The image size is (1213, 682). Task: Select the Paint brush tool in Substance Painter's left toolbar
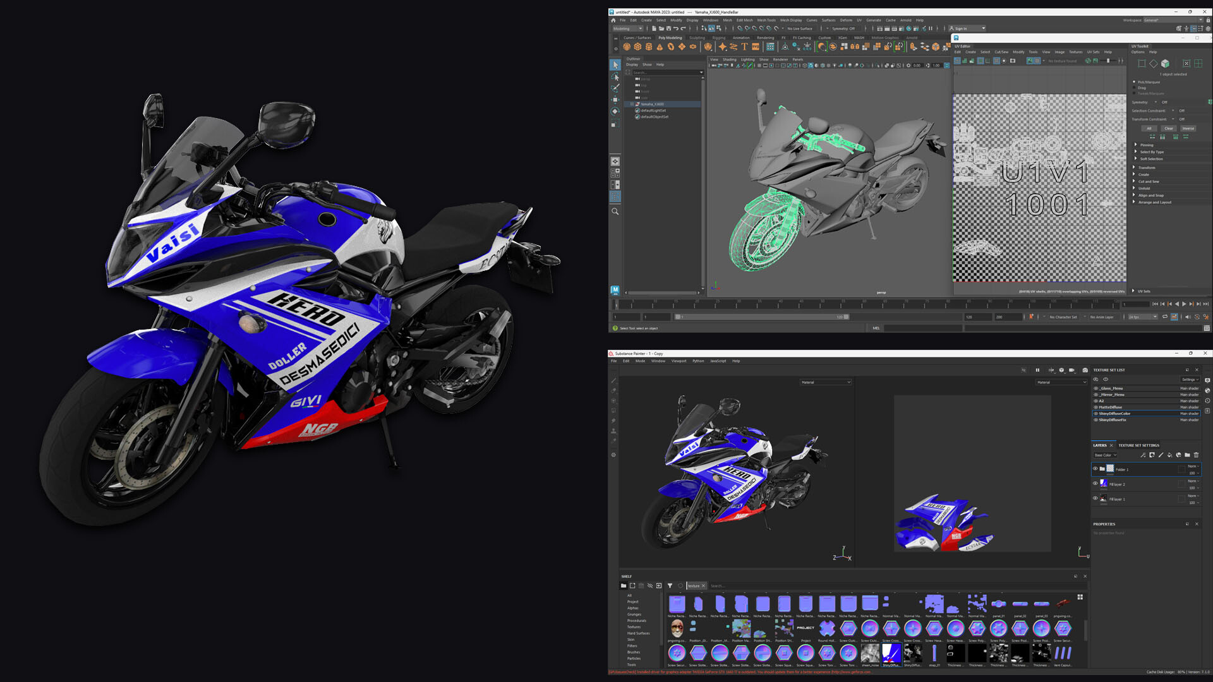613,381
